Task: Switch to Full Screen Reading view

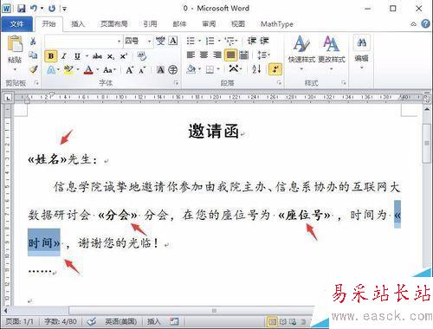Action: pos(283,321)
